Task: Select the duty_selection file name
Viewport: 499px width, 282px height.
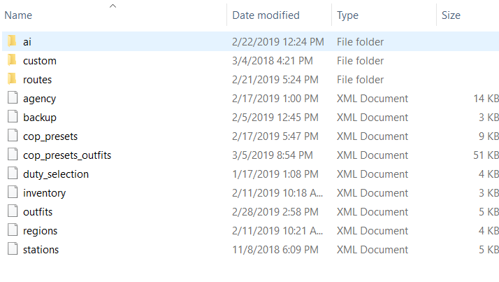Action: [x=56, y=174]
